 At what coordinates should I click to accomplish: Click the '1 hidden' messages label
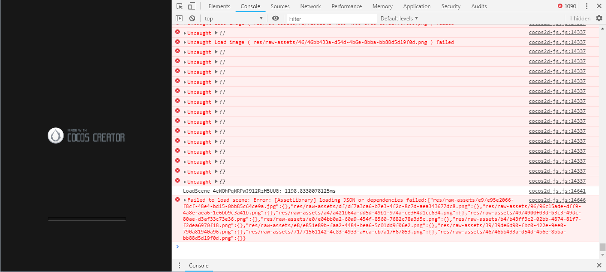(x=580, y=19)
